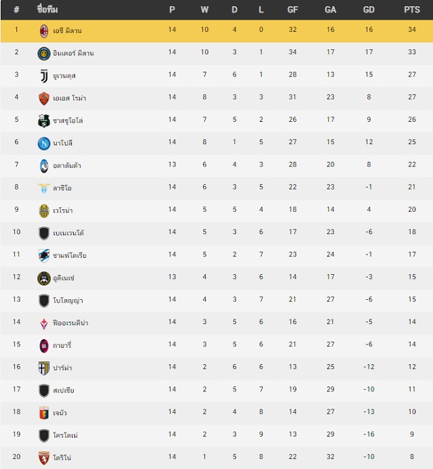Click the Sassuolo green crest
The height and width of the screenshot is (469, 433).
pyautogui.click(x=44, y=121)
